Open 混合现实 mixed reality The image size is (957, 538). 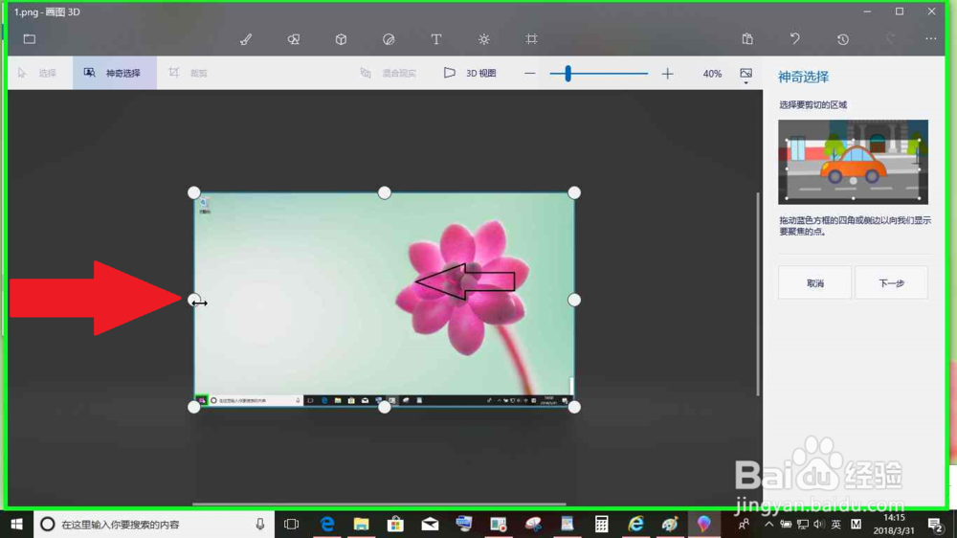pyautogui.click(x=389, y=74)
